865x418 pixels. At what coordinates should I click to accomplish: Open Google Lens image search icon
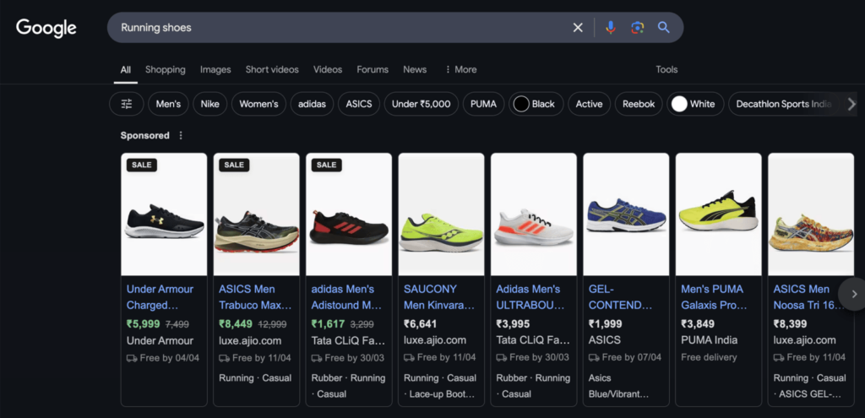(637, 28)
